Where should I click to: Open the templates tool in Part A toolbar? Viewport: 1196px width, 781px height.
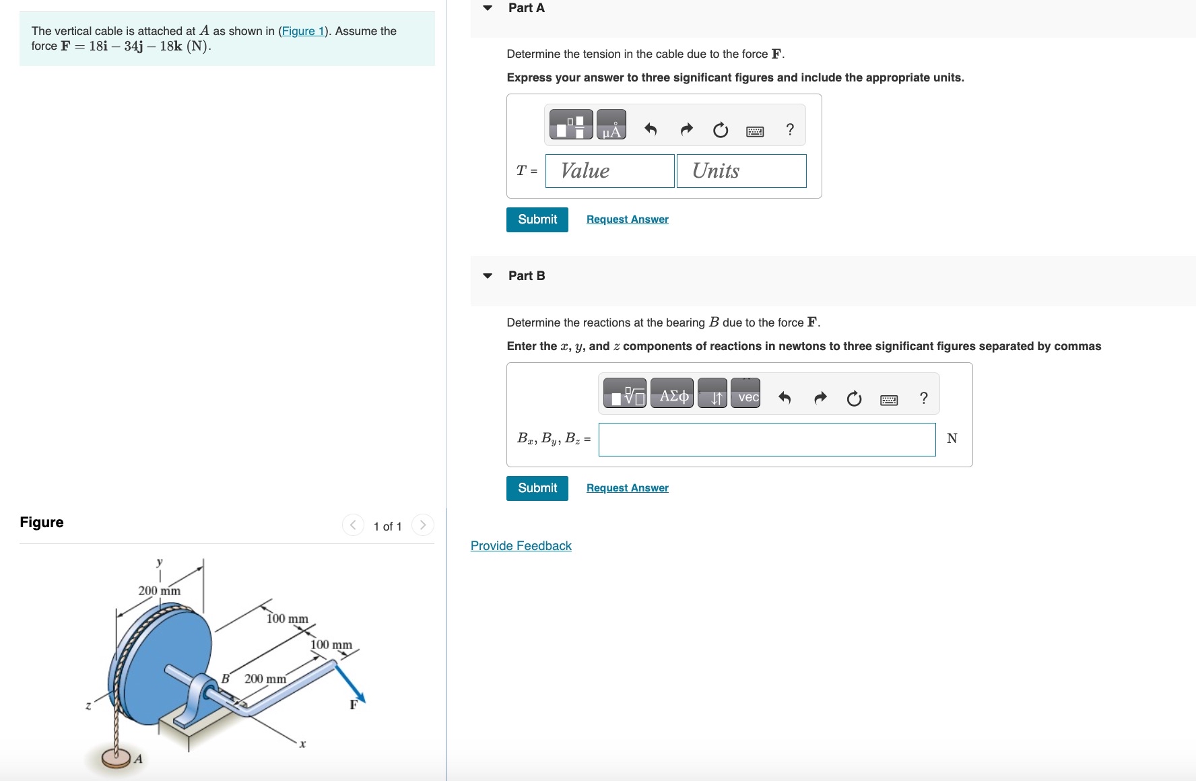click(571, 125)
